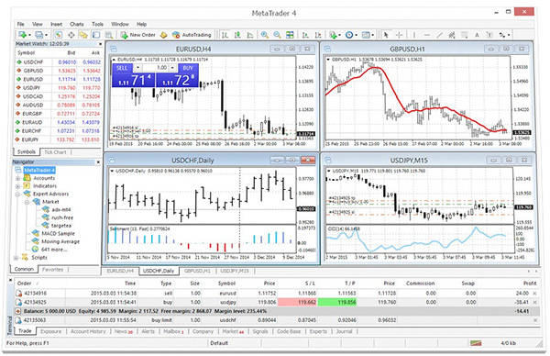Image resolution: width=550 pixels, height=356 pixels.
Task: Toggle the AutoTrading button
Action: coord(192,35)
